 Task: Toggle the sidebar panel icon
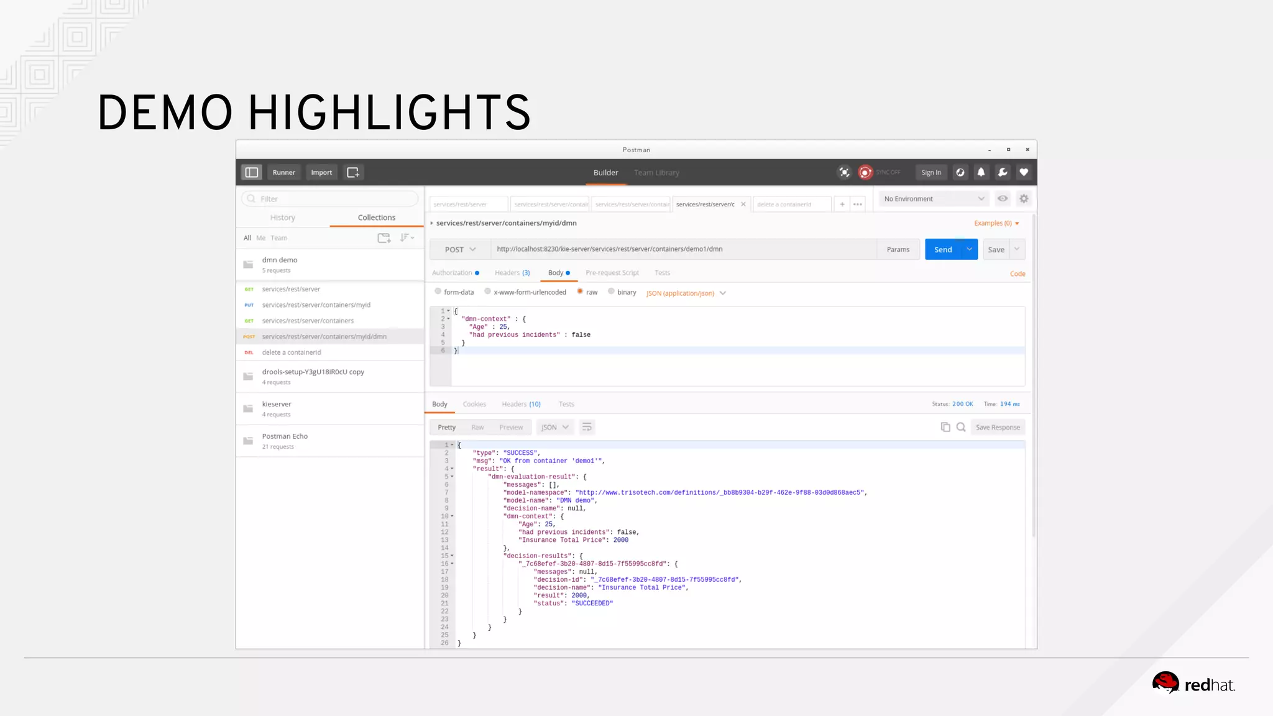click(x=252, y=172)
